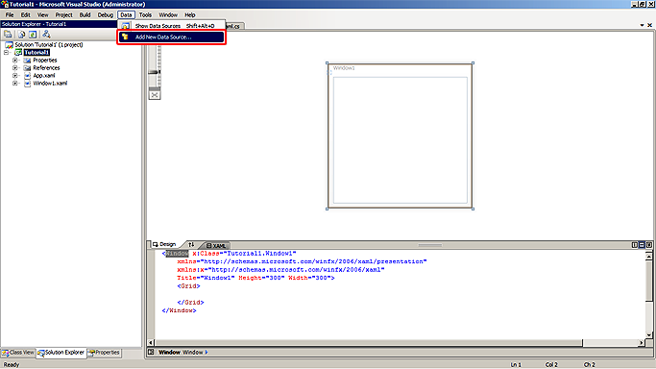Click the solution icon beside Solution 'Tutorial1'
Screen dimensions: 656x369
click(9, 44)
